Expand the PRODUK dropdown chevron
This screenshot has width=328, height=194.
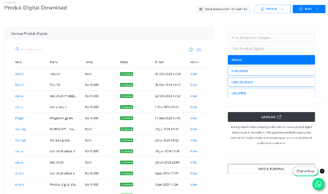point(283,9)
